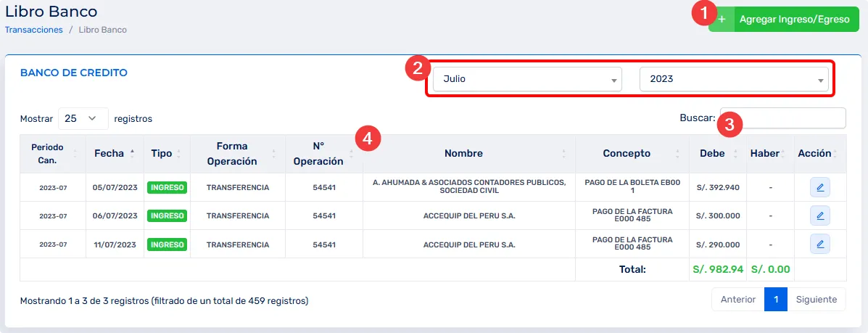
Task: Open the 2023 year dropdown
Action: click(x=733, y=79)
